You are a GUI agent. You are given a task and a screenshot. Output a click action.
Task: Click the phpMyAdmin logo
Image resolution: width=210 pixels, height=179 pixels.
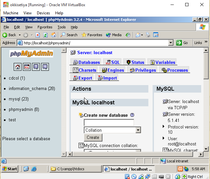[31, 53]
